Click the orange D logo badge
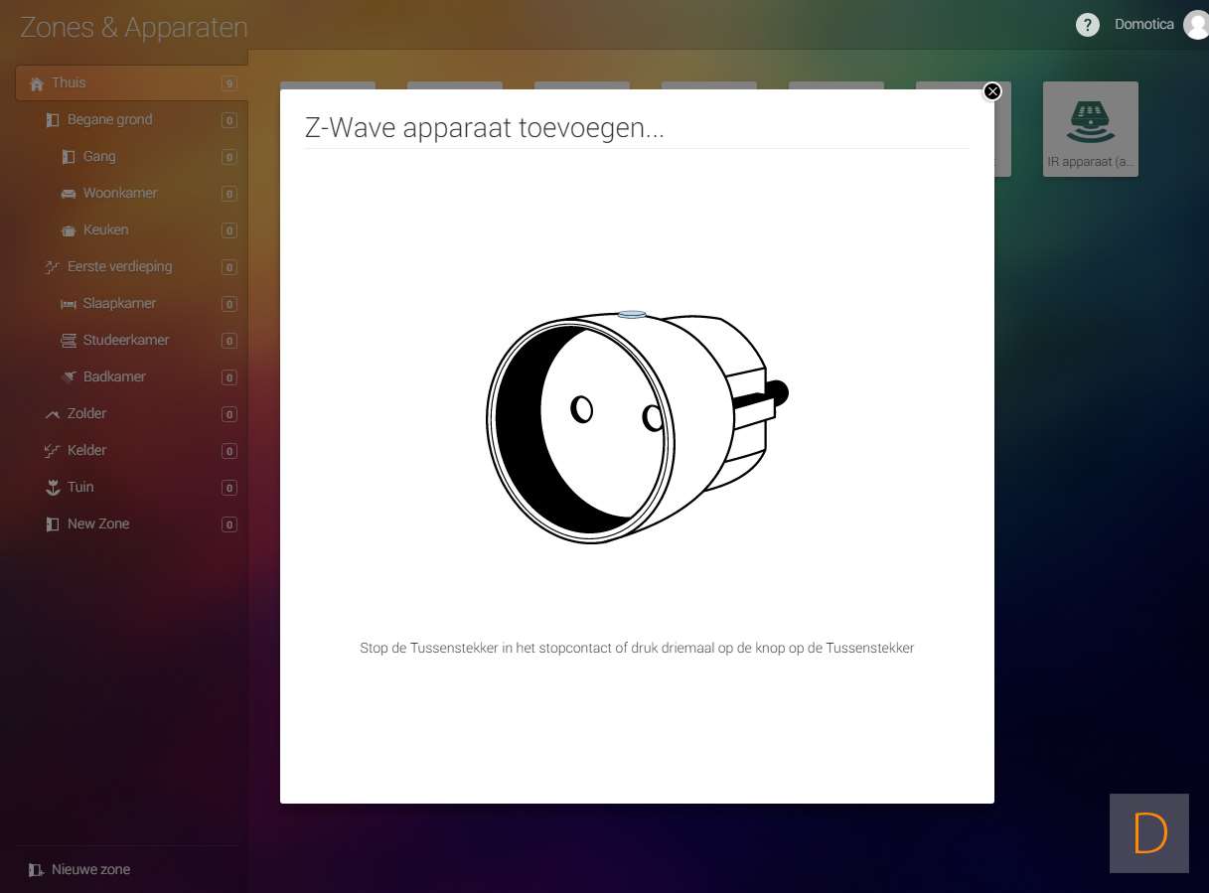Image resolution: width=1209 pixels, height=893 pixels. pyautogui.click(x=1149, y=833)
